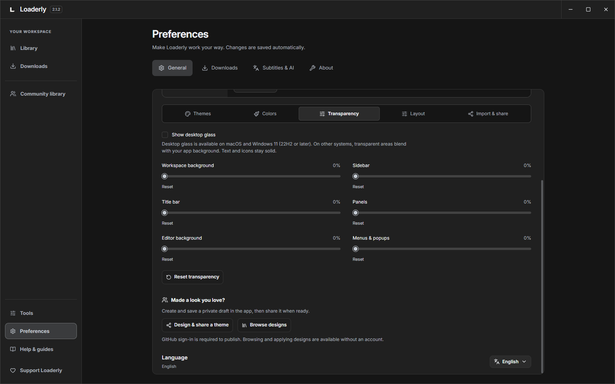
Task: Click the Preferences gear icon in sidebar
Action: [13, 331]
